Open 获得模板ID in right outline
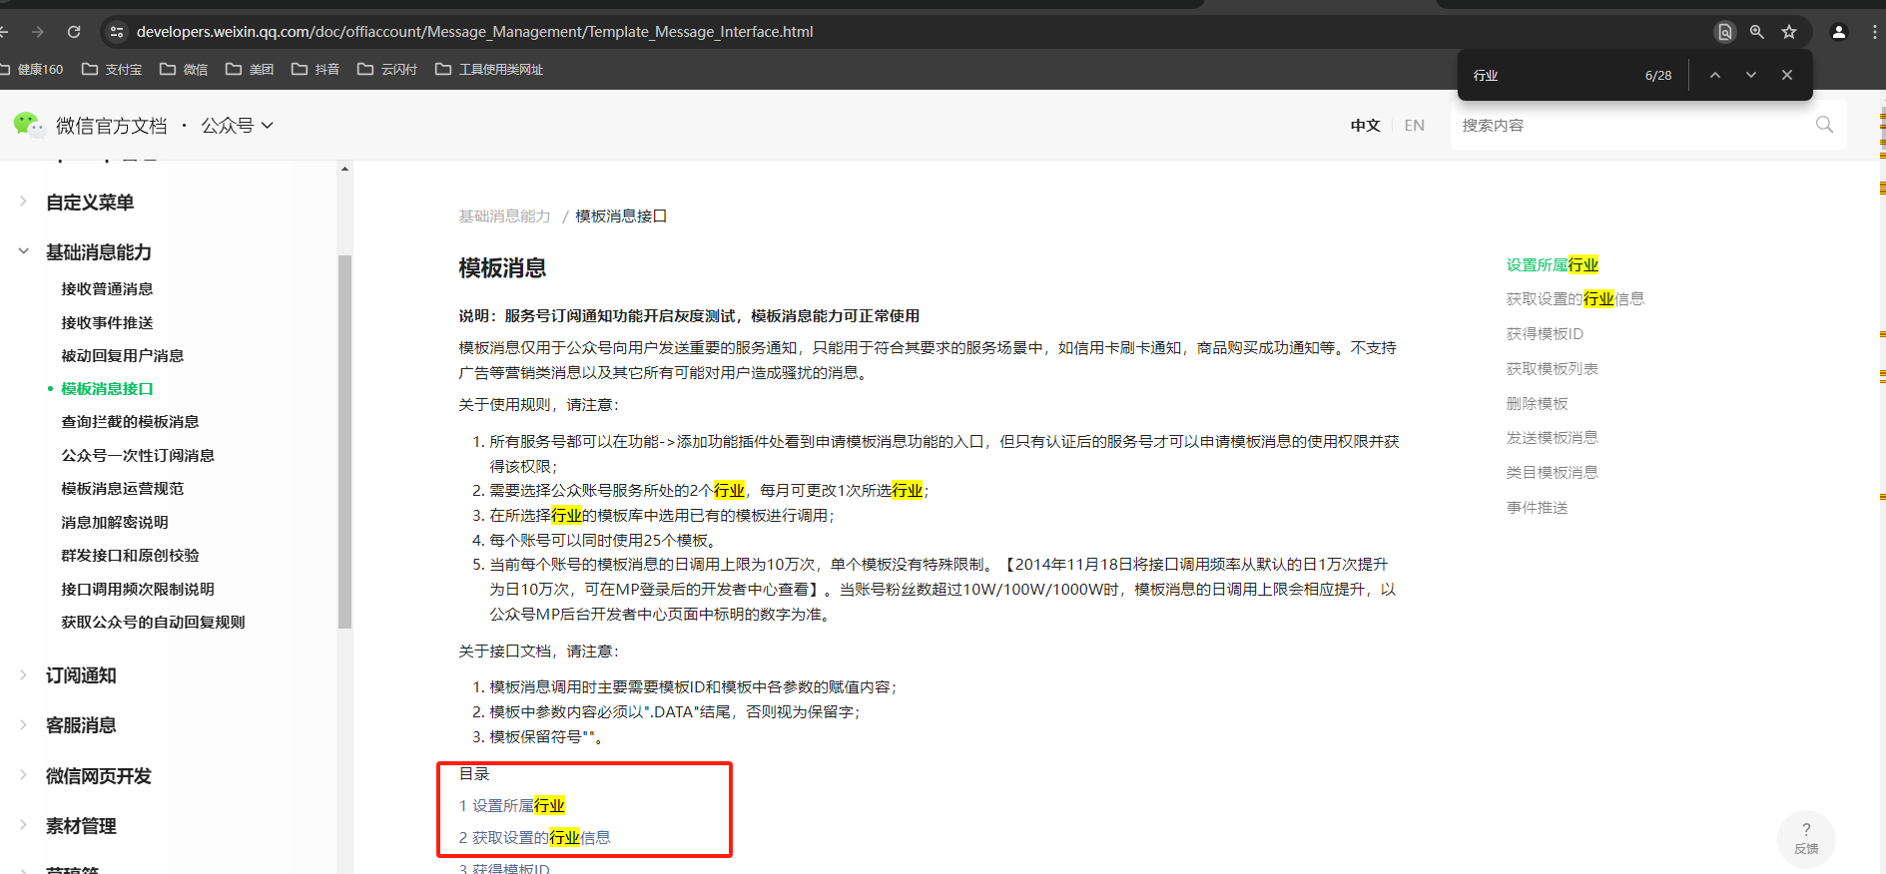 point(1545,334)
